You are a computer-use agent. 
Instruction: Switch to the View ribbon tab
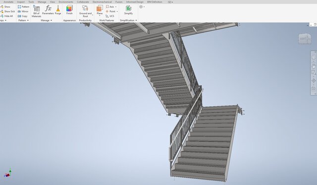coord(53,2)
